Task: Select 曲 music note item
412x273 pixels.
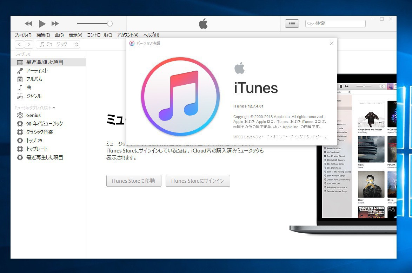Action: pos(28,87)
